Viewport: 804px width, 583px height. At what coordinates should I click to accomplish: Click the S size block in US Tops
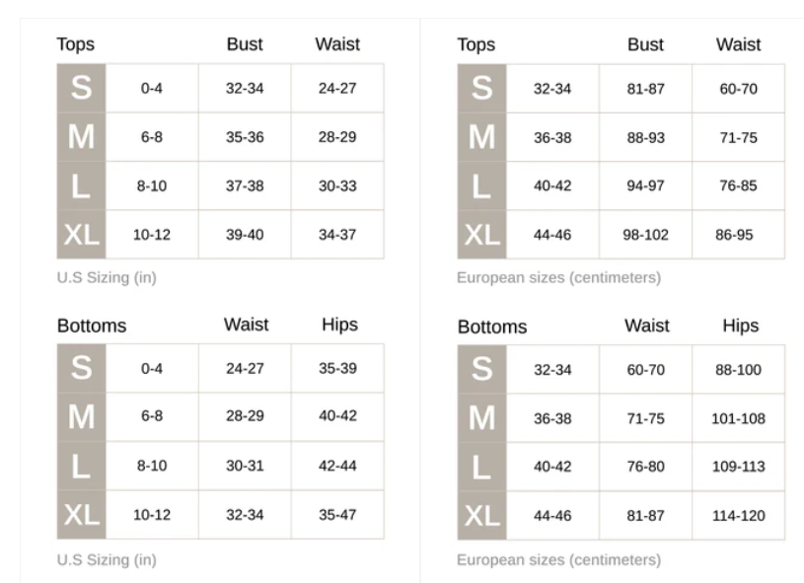point(82,88)
